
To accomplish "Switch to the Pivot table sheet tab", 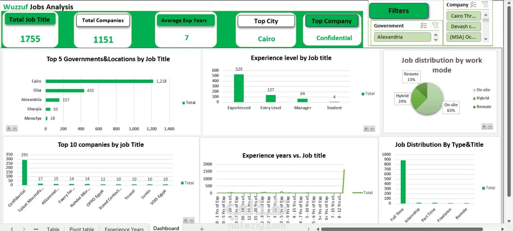I will point(82,229).
